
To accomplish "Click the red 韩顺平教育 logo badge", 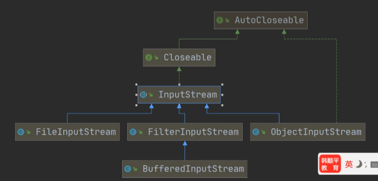I will (x=330, y=164).
